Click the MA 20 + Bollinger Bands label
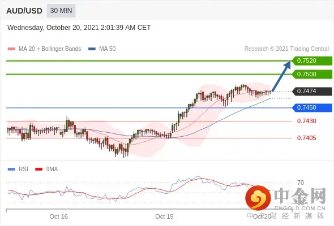 point(50,49)
